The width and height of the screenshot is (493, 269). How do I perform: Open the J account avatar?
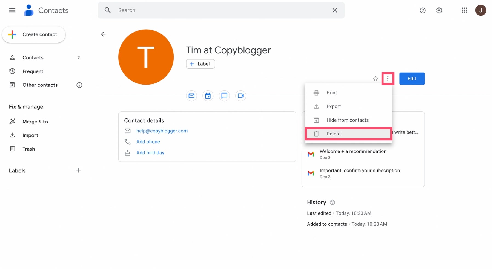pos(481,10)
